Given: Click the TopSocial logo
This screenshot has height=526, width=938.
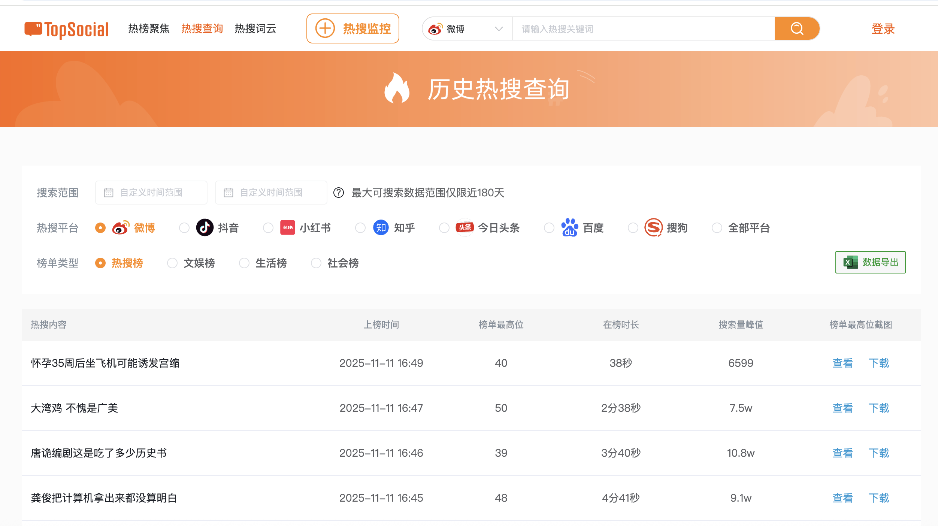Looking at the screenshot, I should 66,30.
